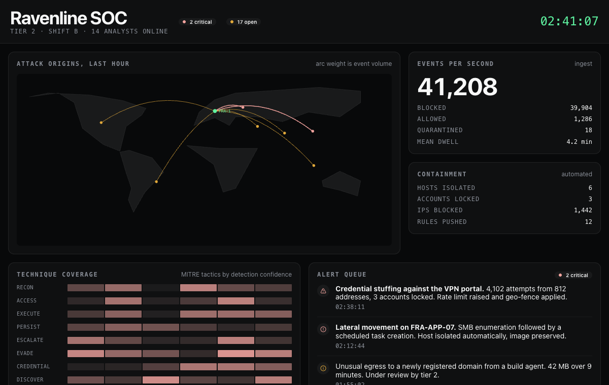This screenshot has height=385, width=609.
Task: Click the 02:12:44 alert timestamp
Action: pyautogui.click(x=350, y=346)
